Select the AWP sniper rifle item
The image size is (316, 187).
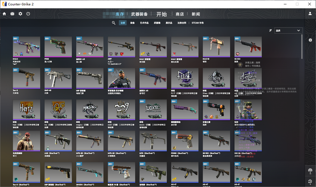(x=121, y=47)
